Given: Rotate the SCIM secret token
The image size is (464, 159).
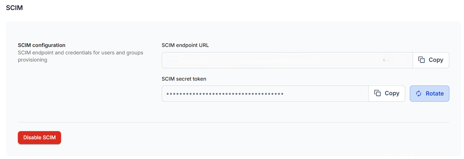Looking at the screenshot, I should (429, 94).
